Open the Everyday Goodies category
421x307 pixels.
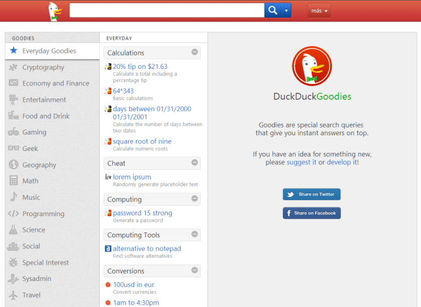pos(52,51)
